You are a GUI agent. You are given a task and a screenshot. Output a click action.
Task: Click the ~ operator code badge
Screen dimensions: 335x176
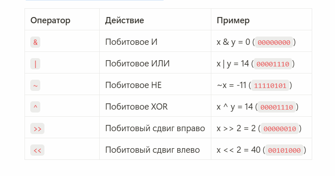(35, 85)
